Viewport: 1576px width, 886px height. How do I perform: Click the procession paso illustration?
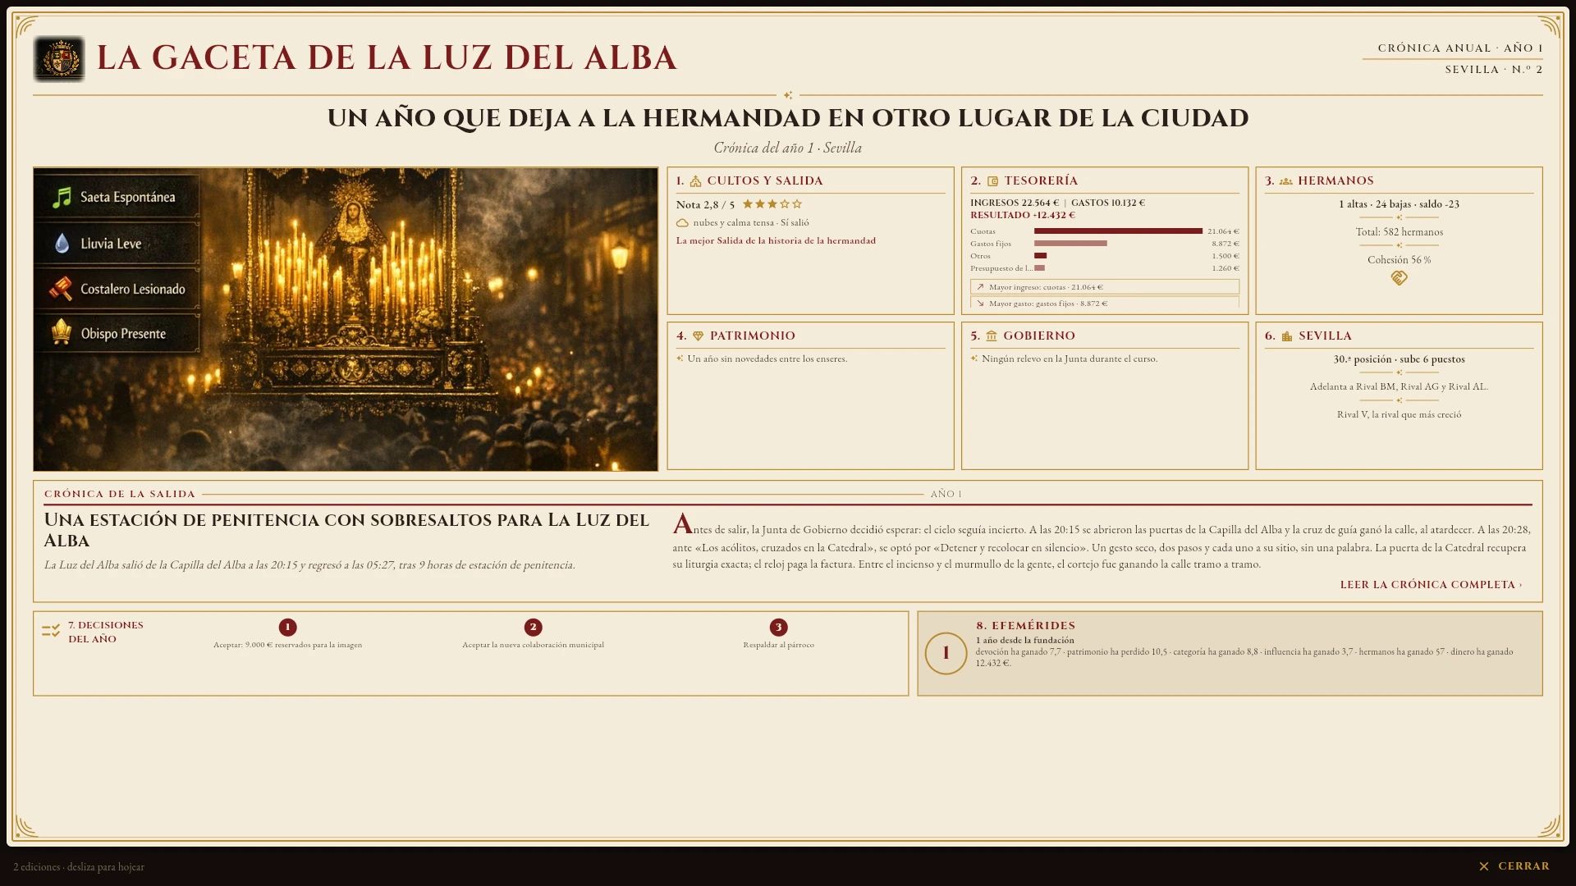coord(346,319)
